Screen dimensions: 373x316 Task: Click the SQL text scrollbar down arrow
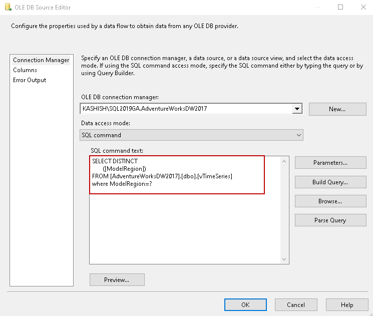click(x=285, y=259)
